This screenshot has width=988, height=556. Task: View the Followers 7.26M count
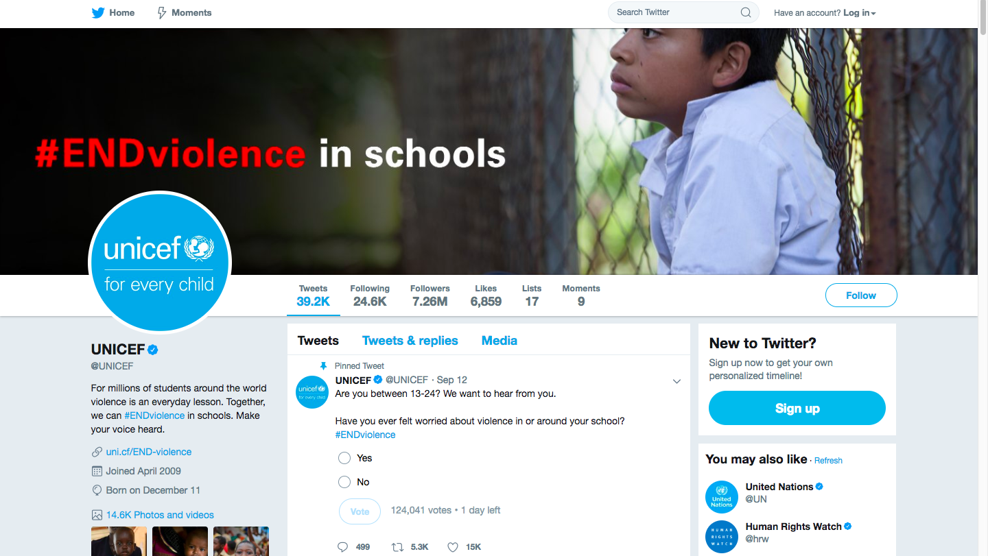(430, 295)
